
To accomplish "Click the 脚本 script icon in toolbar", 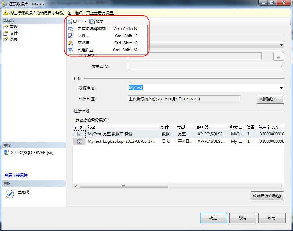I will pos(70,21).
